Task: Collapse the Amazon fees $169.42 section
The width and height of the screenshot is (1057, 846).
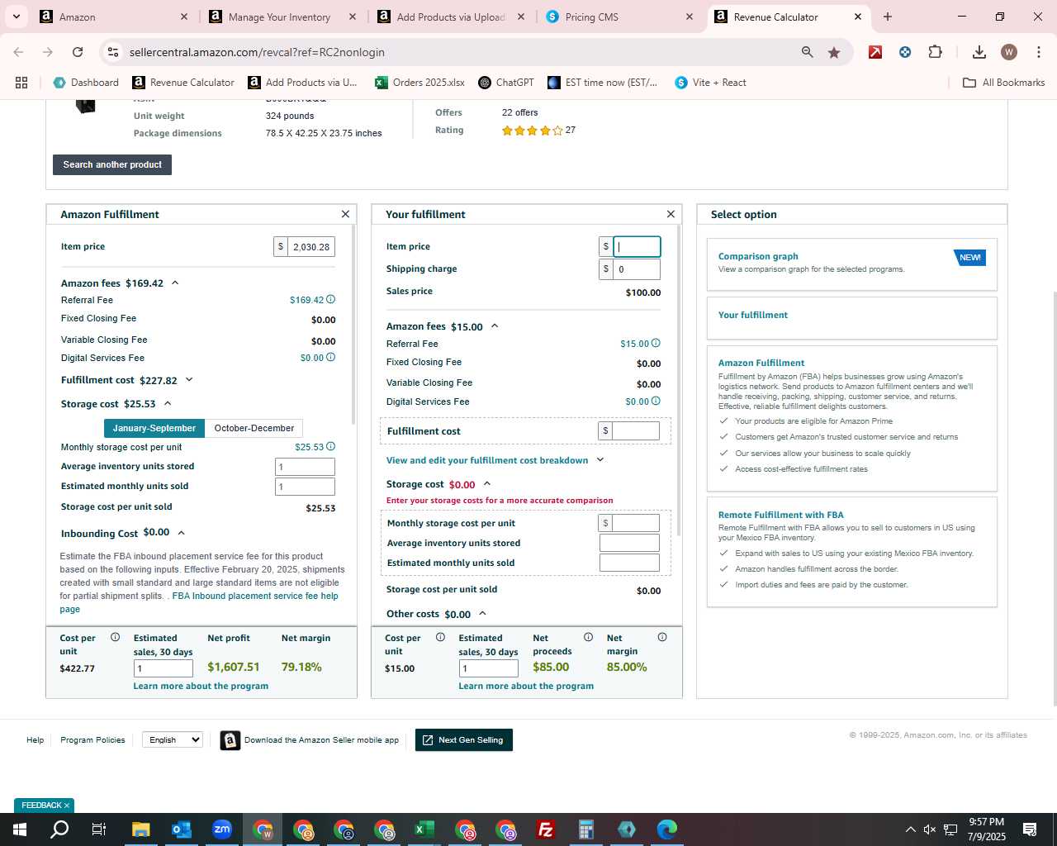Action: coord(175,283)
